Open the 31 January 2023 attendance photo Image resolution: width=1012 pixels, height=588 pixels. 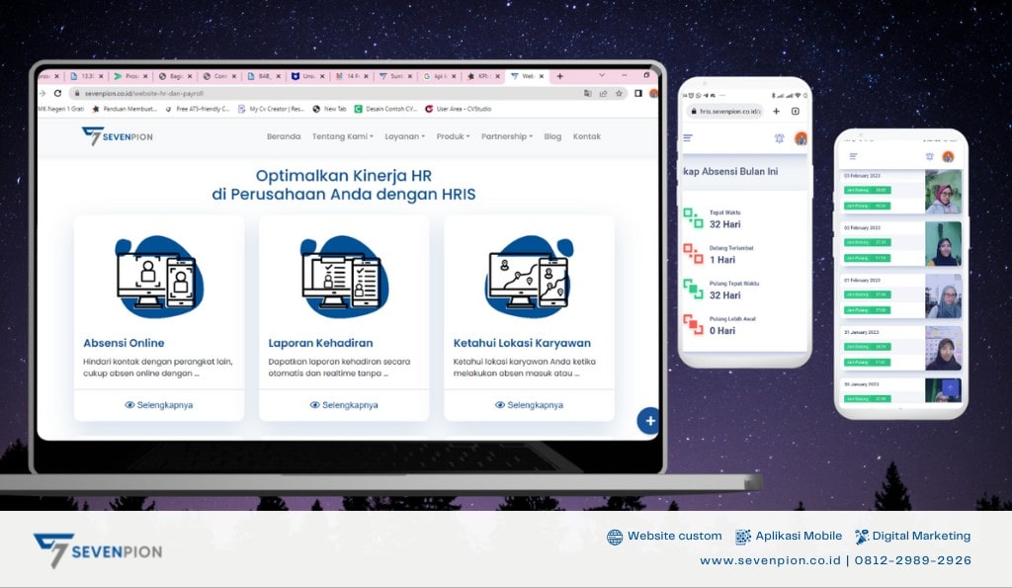[943, 349]
